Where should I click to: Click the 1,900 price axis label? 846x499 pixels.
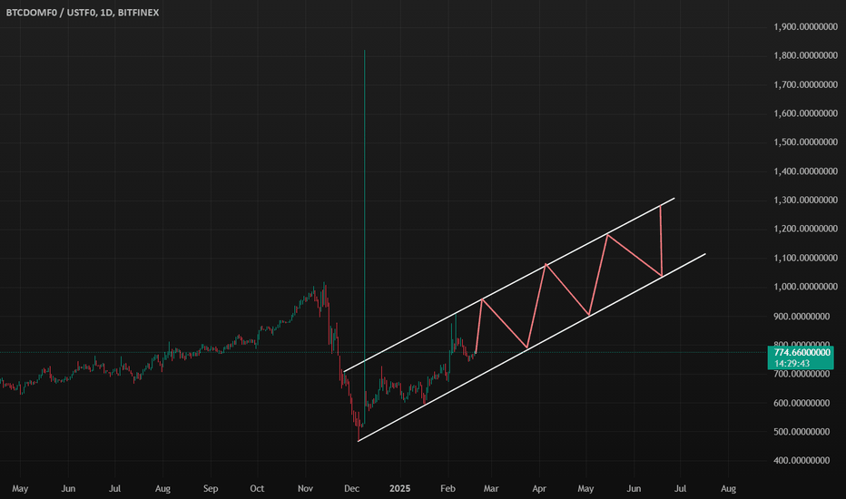805,27
